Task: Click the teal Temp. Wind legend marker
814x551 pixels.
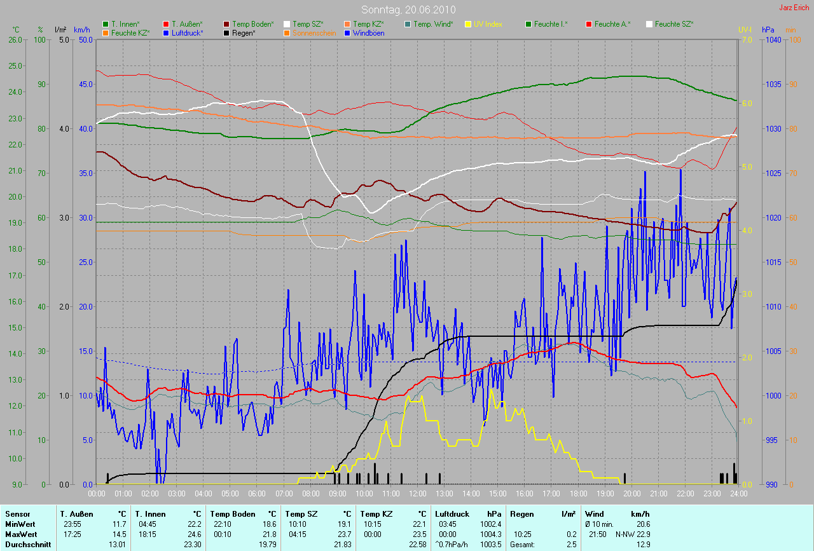Action: (x=408, y=24)
